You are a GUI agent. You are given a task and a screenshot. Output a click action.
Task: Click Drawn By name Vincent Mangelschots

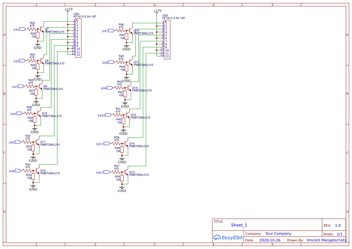(327, 240)
